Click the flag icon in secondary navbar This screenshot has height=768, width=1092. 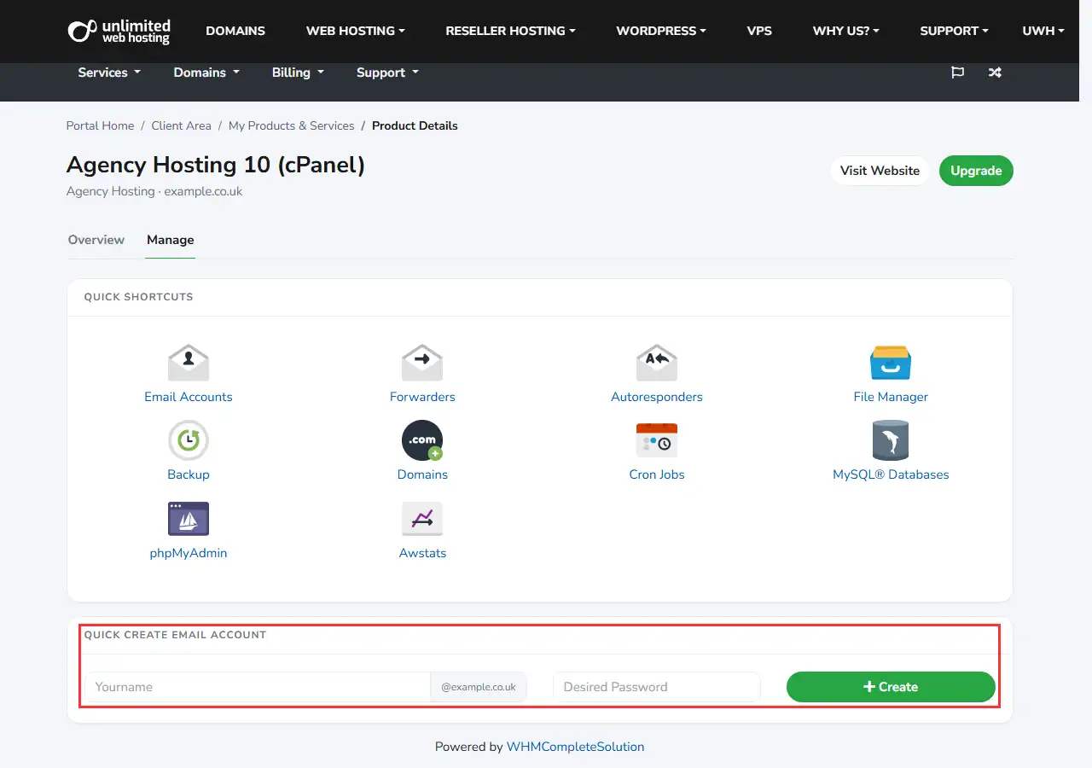tap(957, 73)
